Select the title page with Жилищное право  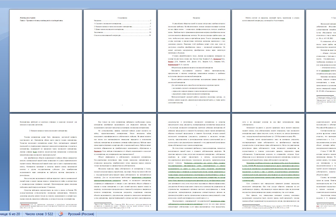point(46,60)
